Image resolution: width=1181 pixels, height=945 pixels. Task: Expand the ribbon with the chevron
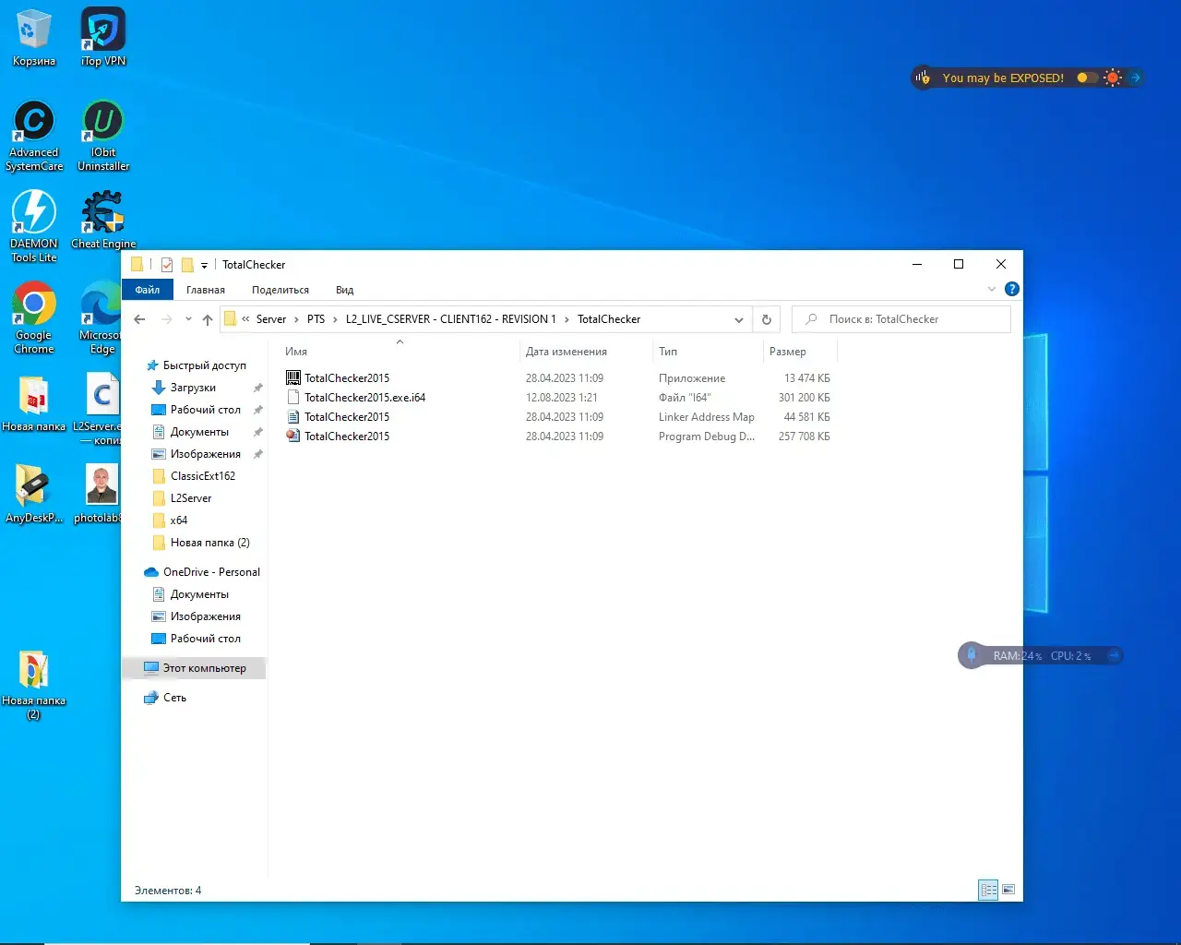coord(992,289)
